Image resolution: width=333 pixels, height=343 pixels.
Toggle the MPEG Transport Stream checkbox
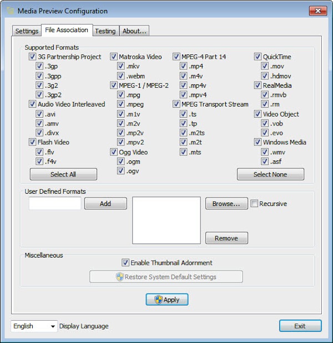pos(176,104)
